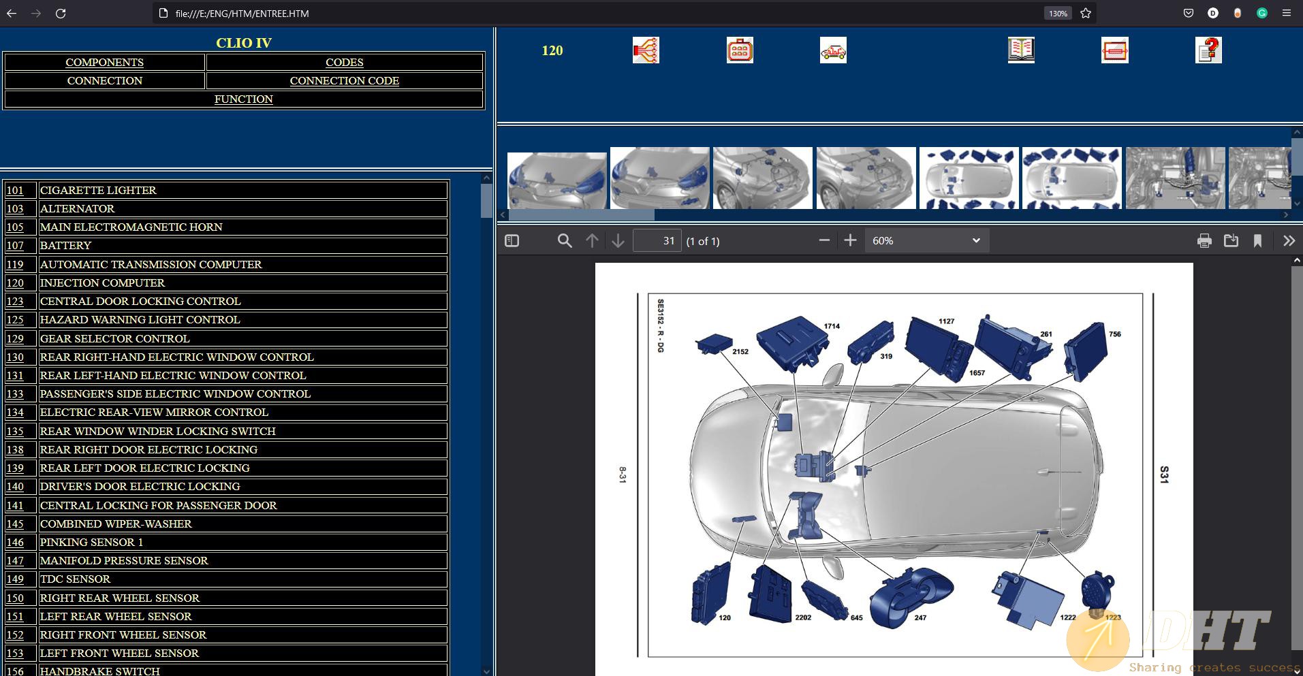1303x676 pixels.
Task: Open the vehicle component location icon
Action: pos(833,50)
